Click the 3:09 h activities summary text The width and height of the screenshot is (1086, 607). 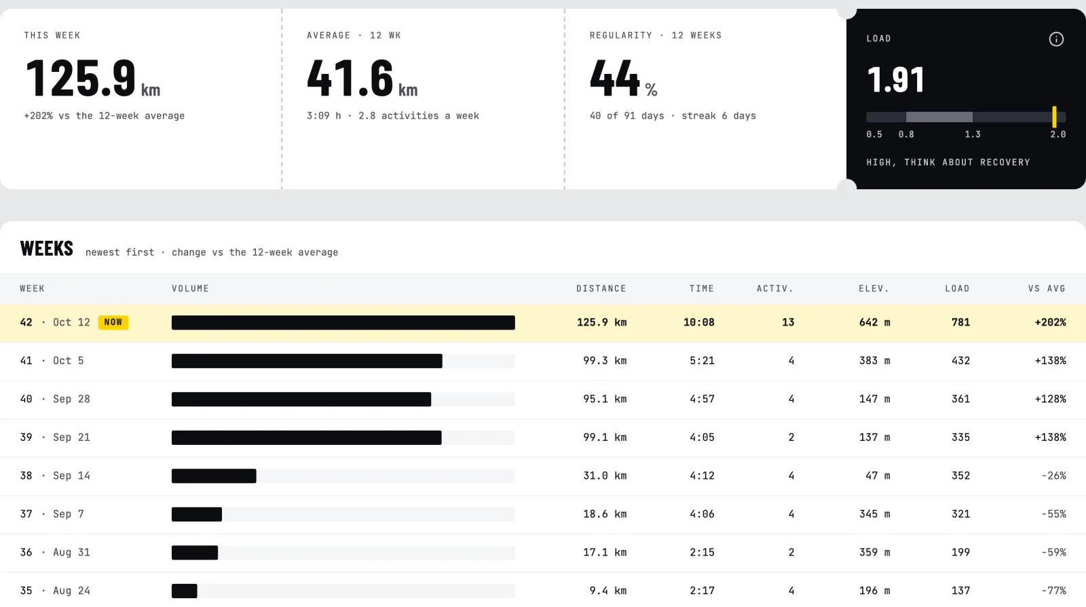393,116
